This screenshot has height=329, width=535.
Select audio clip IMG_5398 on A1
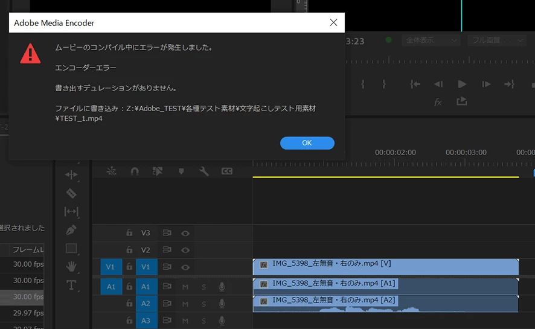click(386, 287)
